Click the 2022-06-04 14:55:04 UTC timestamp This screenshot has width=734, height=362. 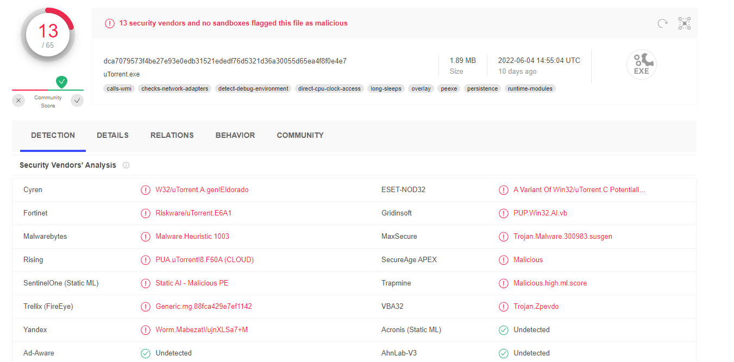[x=539, y=60]
